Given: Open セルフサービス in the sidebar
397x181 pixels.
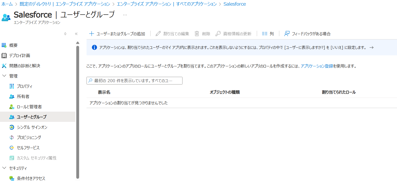Looking at the screenshot, I should click(x=28, y=148).
